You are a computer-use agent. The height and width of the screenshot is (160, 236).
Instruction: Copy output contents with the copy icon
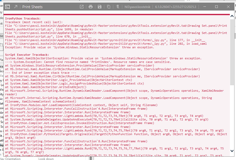coord(109,7)
